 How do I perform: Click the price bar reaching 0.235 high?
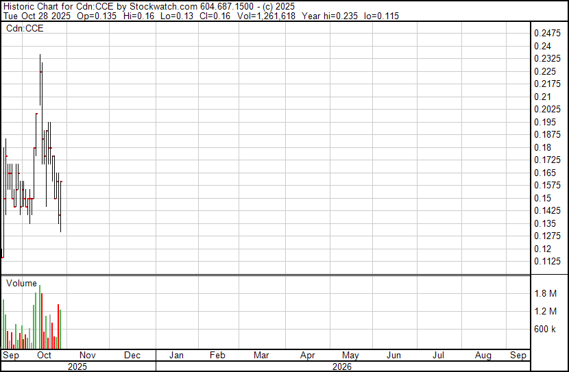[40, 79]
